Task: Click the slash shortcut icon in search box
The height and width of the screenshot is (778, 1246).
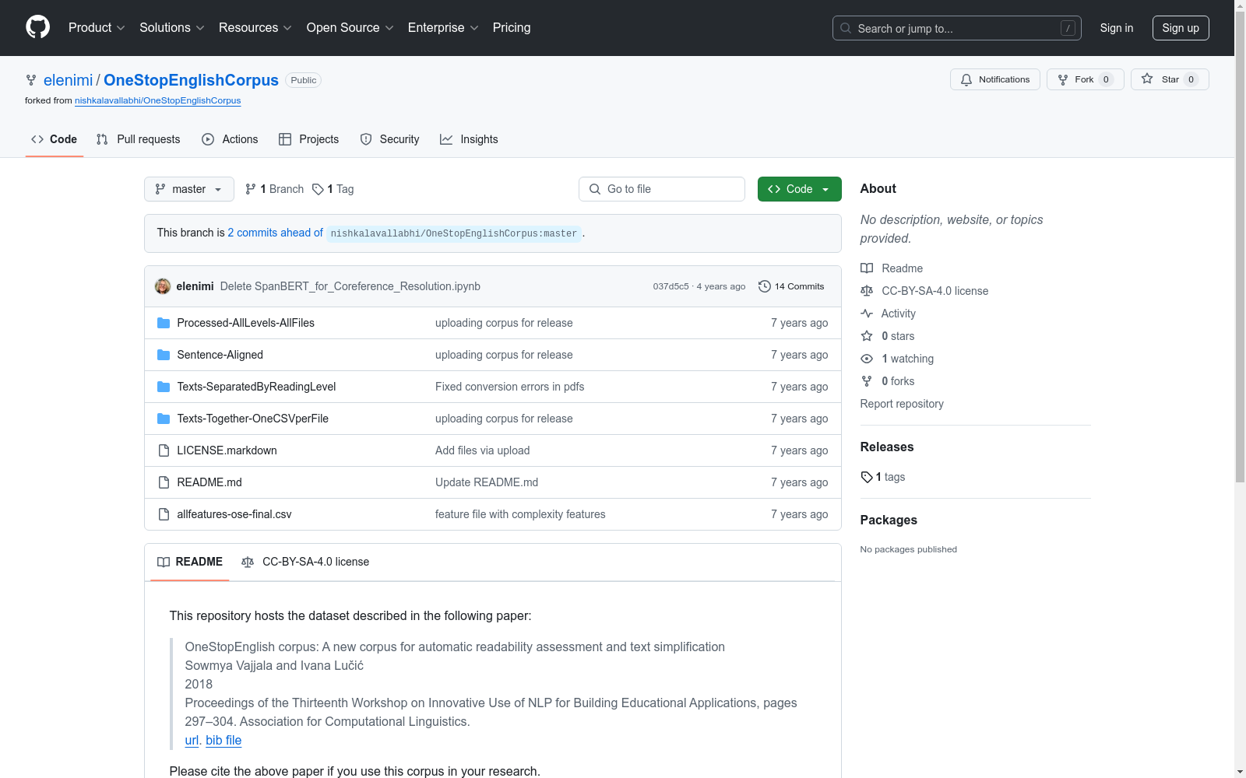Action: pos(1068,28)
